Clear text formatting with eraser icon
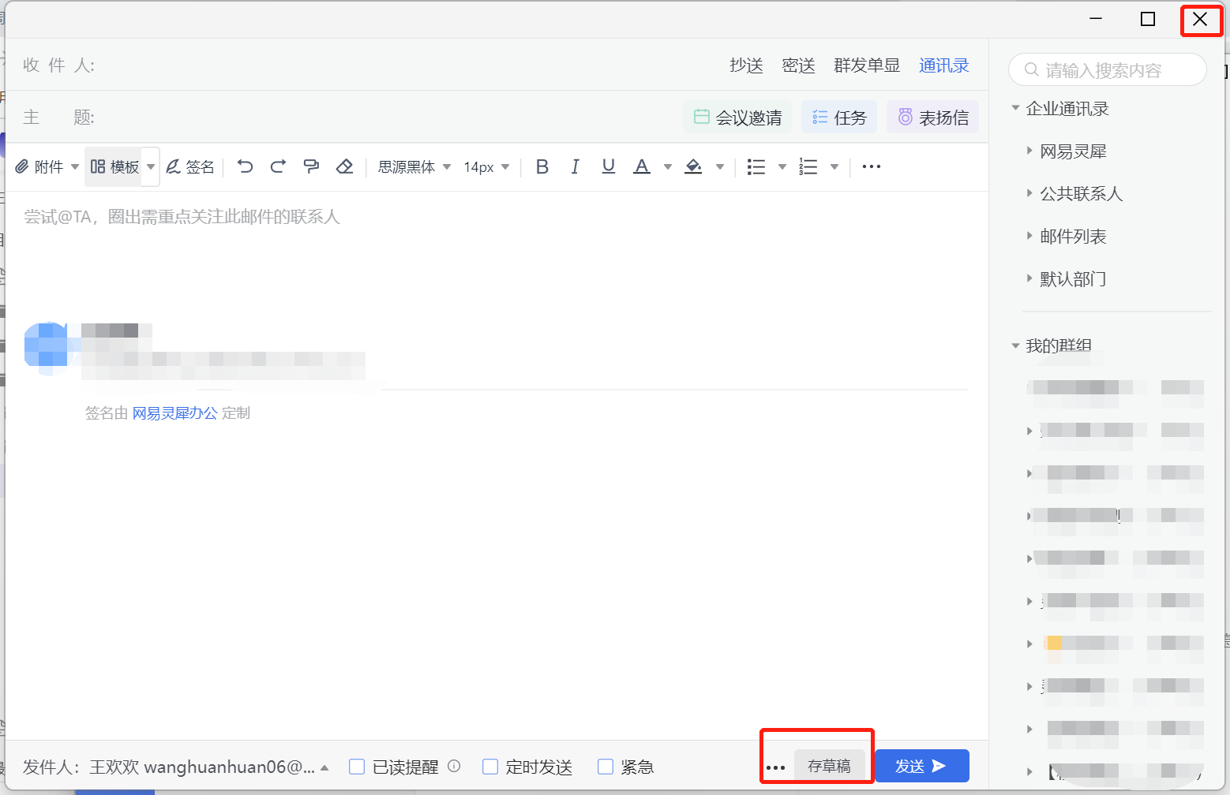Image resolution: width=1230 pixels, height=795 pixels. tap(344, 166)
